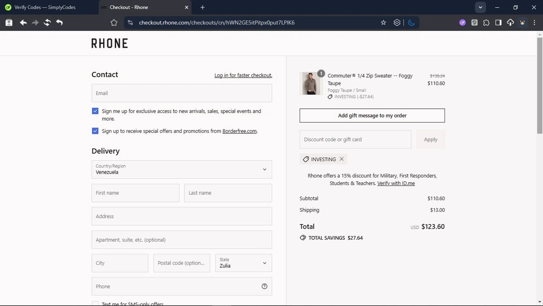The height and width of the screenshot is (306, 543).
Task: Follow the Verify with ID.me link
Action: click(396, 184)
